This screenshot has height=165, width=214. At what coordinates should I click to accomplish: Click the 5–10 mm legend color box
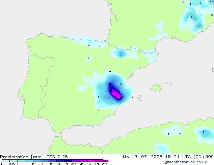click(37, 161)
